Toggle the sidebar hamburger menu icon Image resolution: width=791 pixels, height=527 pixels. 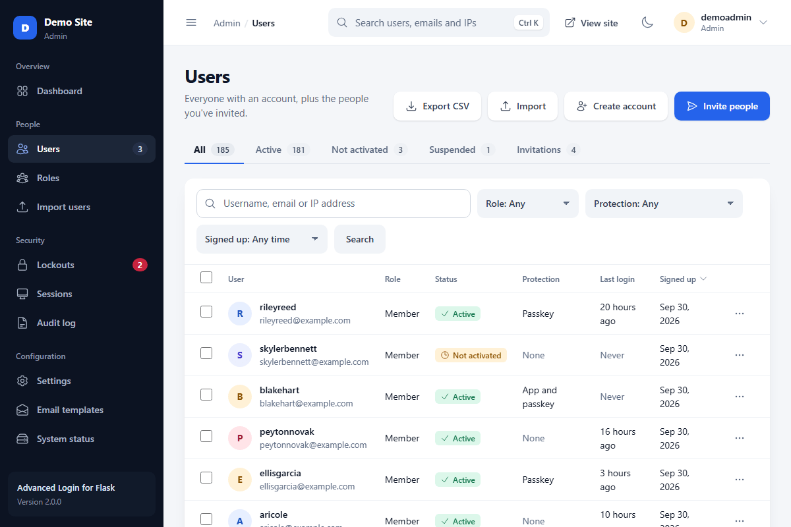tap(191, 22)
